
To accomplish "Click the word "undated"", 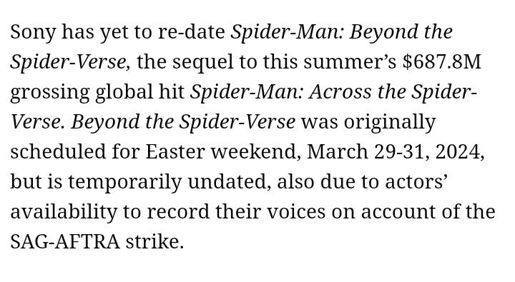I will coord(230,182).
